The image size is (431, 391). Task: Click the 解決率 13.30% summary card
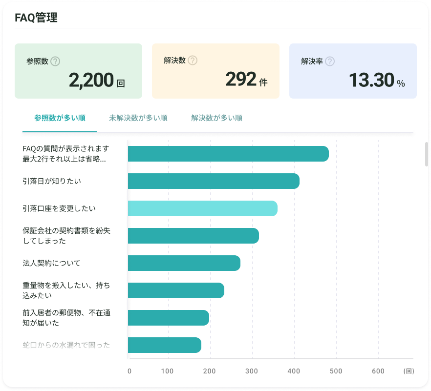point(352,71)
